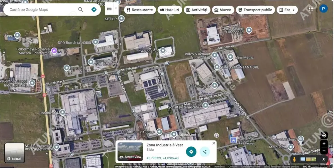Image resolution: width=334 pixels, height=168 pixels.
Task: Select the Transport public chip
Action: (x=255, y=10)
